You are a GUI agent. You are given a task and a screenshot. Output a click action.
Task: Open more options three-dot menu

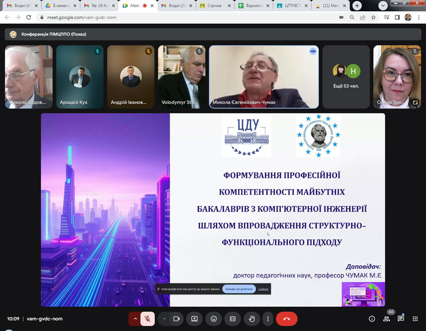pos(268,319)
